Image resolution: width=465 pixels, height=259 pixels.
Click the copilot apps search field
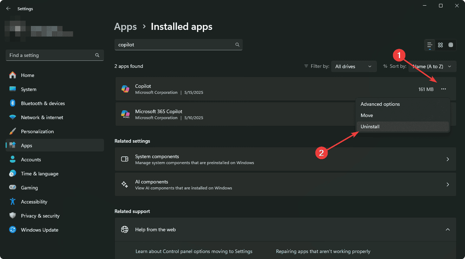(178, 45)
